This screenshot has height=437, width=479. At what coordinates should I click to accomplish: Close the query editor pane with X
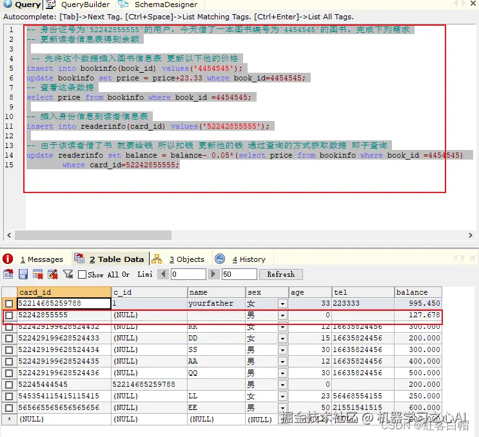473,4
